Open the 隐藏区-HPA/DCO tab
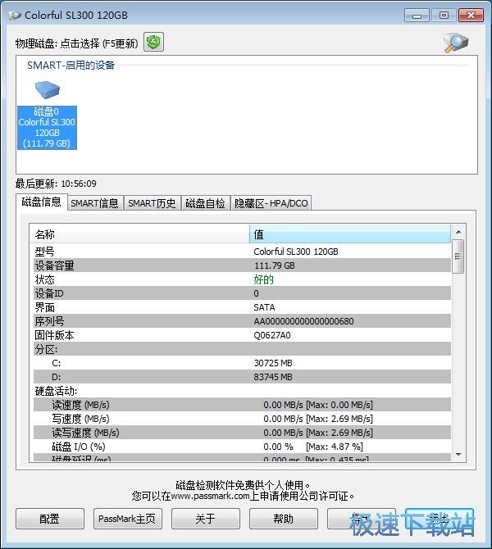This screenshot has width=492, height=549. click(x=271, y=203)
